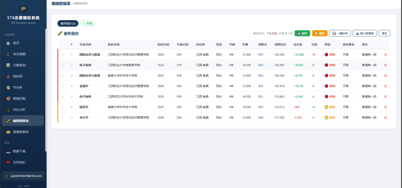This screenshot has width=402, height=188.
Task: Click the user avatar icon beside email
Action: tap(7, 176)
